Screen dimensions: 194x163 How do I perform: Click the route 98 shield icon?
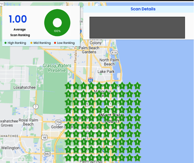pyautogui.click(x=44, y=138)
